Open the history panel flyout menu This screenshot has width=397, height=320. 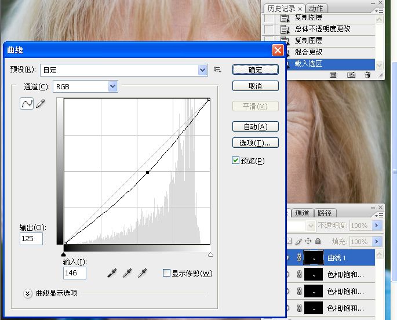coord(379,11)
